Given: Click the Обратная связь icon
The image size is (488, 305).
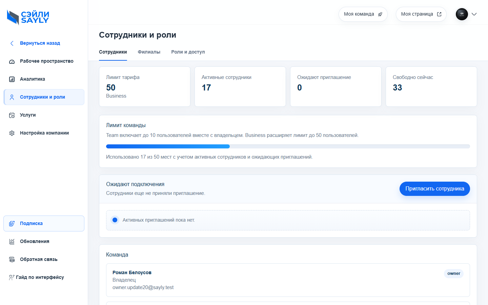Looking at the screenshot, I should coord(12,260).
